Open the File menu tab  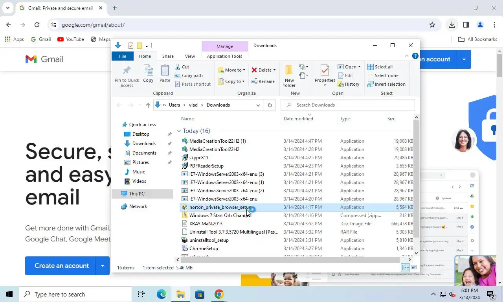[123, 56]
